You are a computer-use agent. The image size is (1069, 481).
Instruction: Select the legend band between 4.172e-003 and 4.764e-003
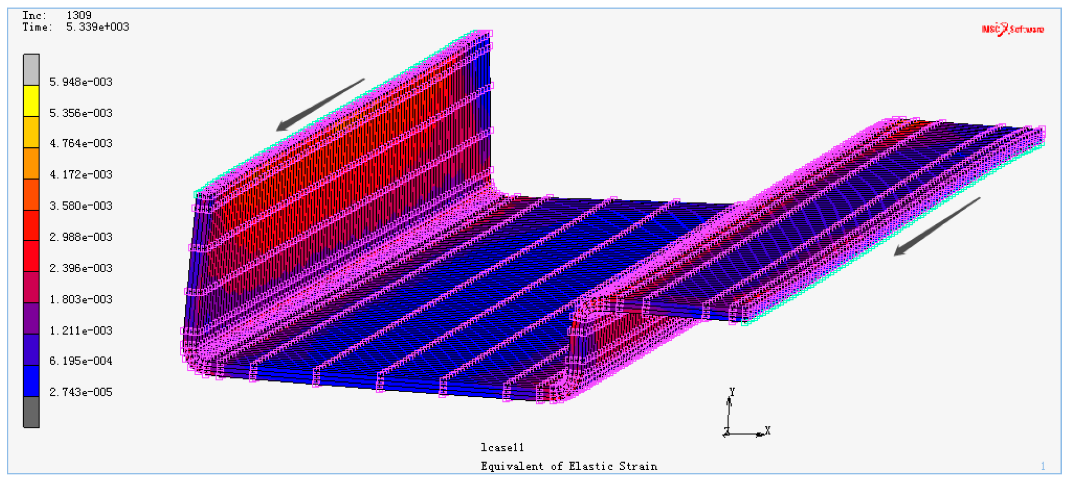32,163
